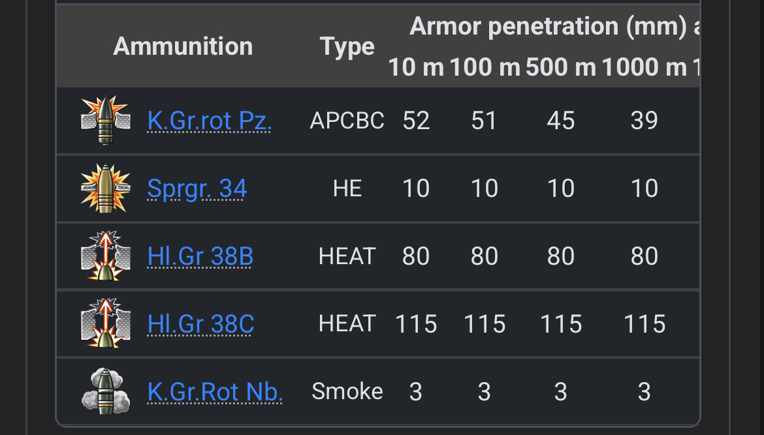Open the Hl.Gr 38C ammunition link
Image resolution: width=764 pixels, height=435 pixels.
200,324
